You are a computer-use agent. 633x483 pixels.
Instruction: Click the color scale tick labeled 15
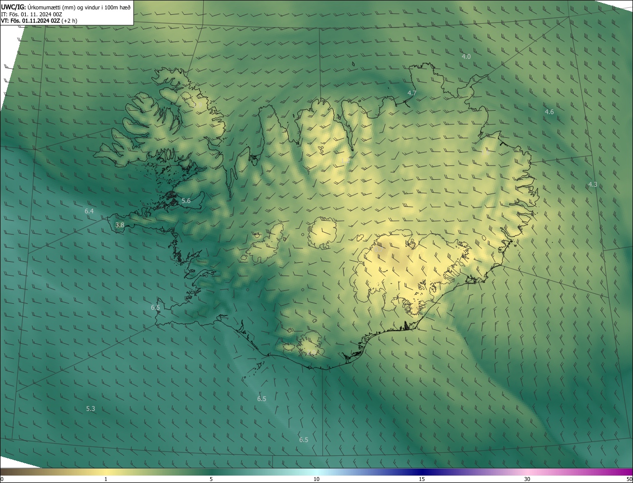422,479
